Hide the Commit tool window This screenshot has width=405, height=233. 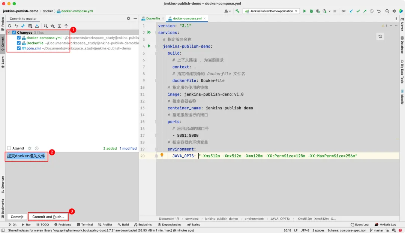pyautogui.click(x=135, y=19)
